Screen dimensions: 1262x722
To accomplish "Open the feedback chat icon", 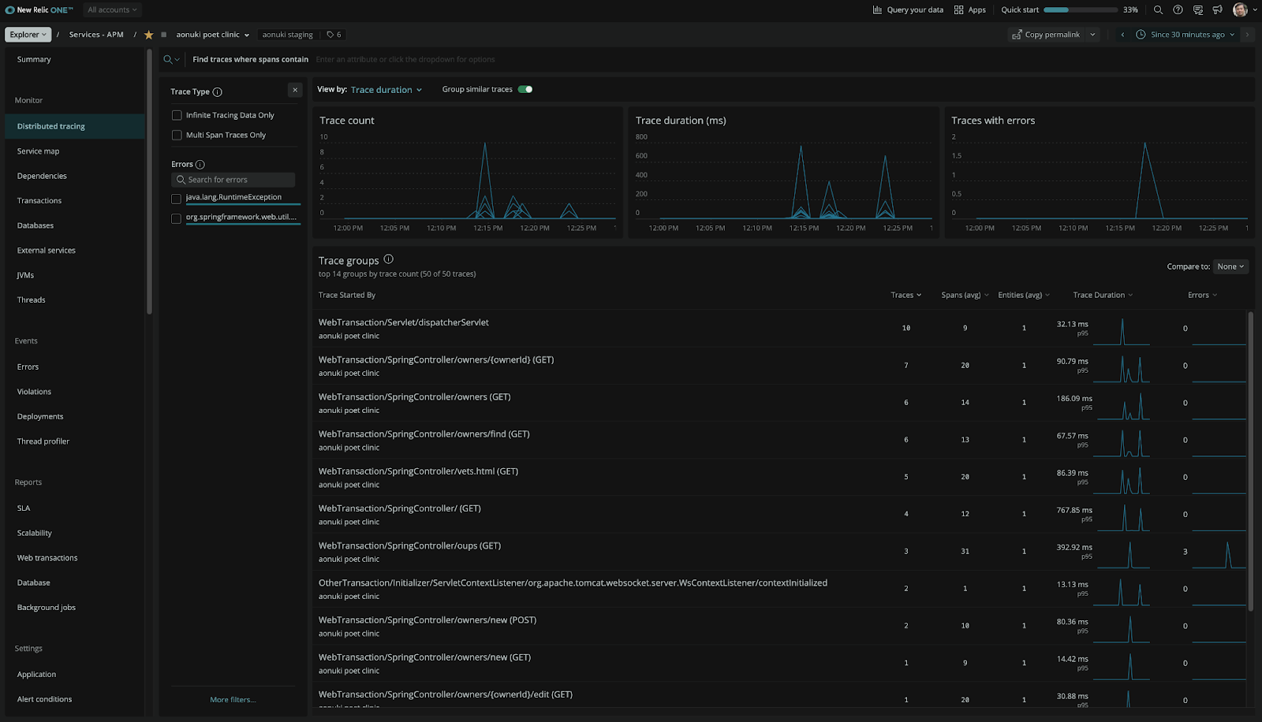I will tap(1197, 10).
